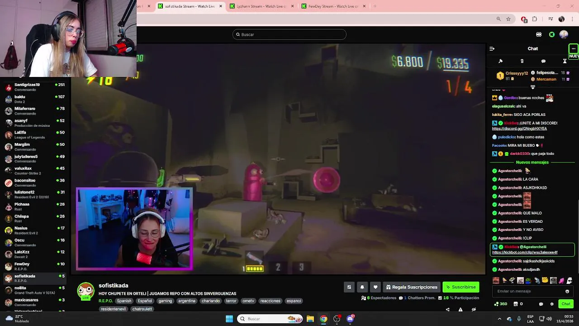The image size is (579, 326).
Task: Open the emoji picker in message box
Action: coord(567,291)
